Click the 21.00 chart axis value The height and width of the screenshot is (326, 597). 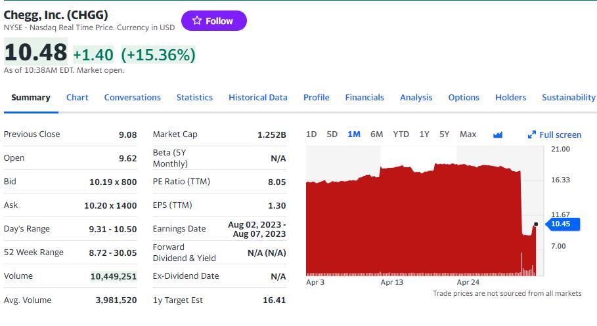tap(560, 149)
